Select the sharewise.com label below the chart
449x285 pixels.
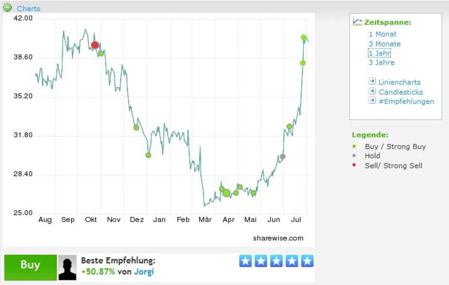click(278, 238)
